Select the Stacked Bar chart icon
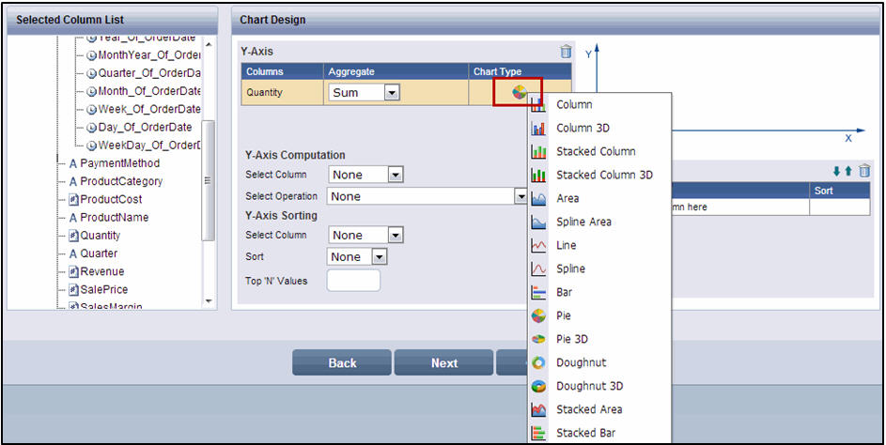886x445 pixels. (538, 433)
